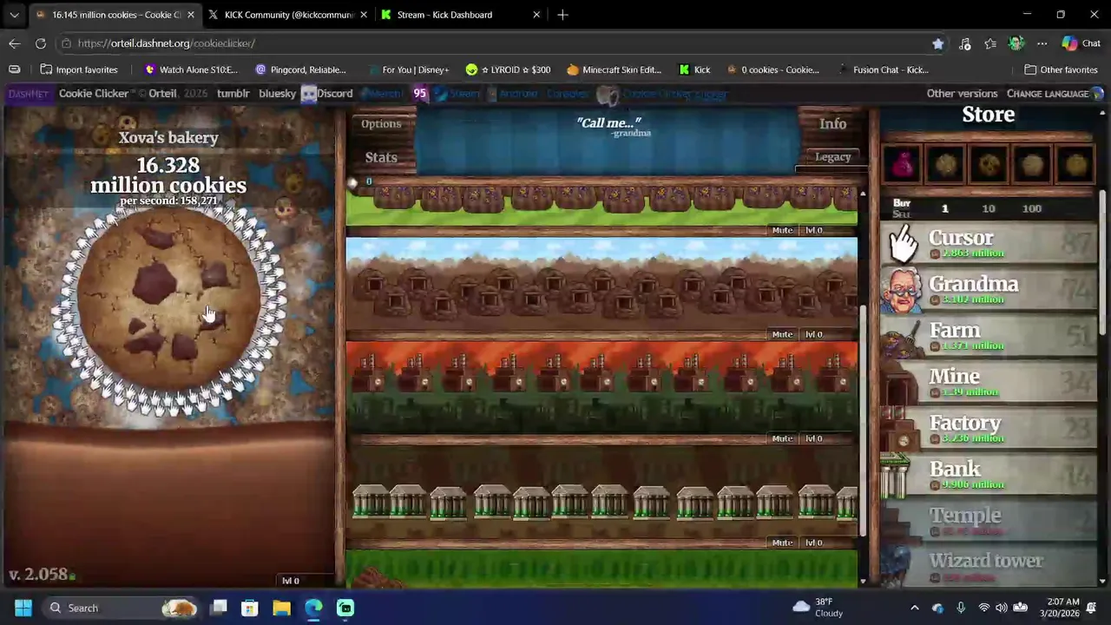This screenshot has width=1111, height=625.
Task: Open the Minecraft Skin Edit bookmark
Action: [x=614, y=69]
